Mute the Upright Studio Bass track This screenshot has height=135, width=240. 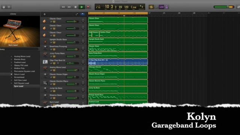[x=51, y=42]
